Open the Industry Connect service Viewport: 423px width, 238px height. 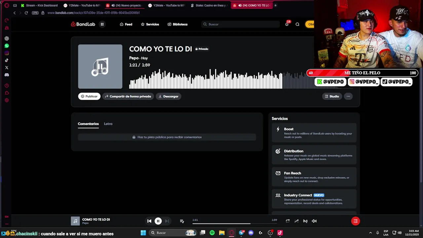point(314,199)
